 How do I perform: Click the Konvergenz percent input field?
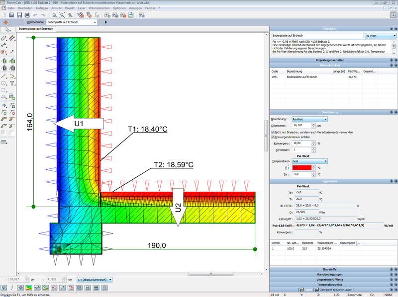click(x=301, y=143)
